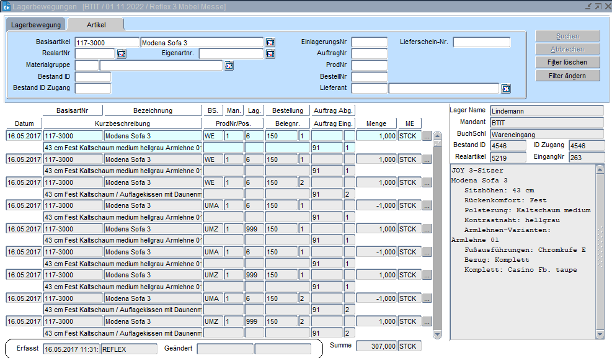Click into the Lieferschein-Nr. input field
Viewport: 612px width, 358px height.
pos(481,42)
